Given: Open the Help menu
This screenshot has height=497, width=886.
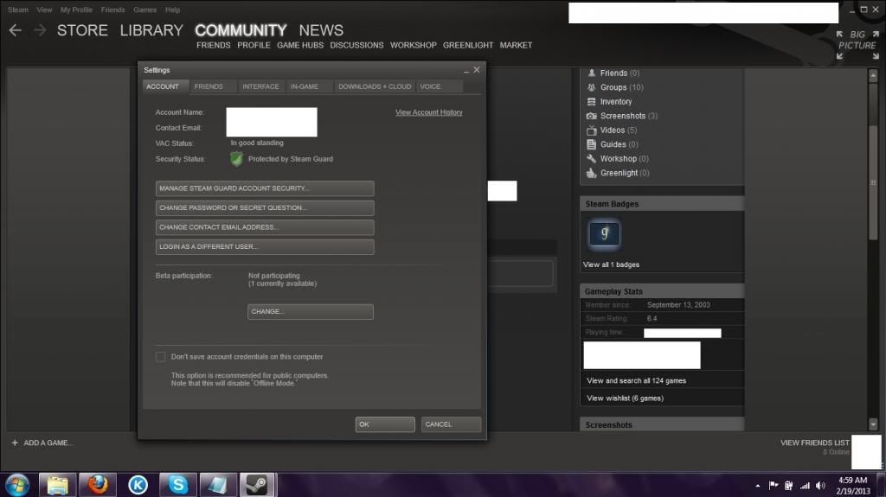Looking at the screenshot, I should pos(172,10).
